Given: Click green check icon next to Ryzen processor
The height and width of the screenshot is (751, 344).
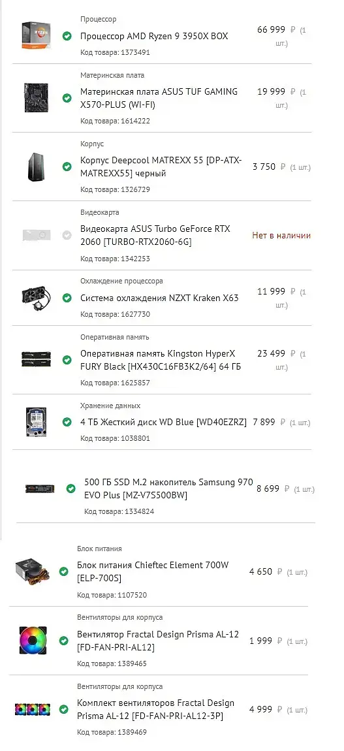Looking at the screenshot, I should tap(67, 35).
